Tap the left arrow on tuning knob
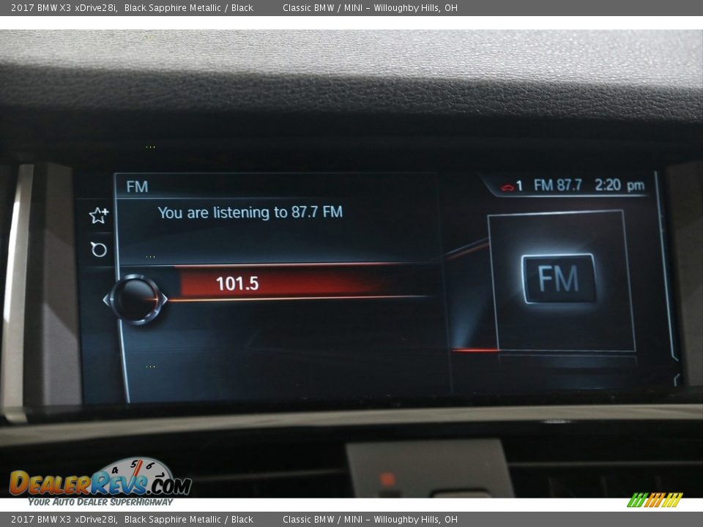 pyautogui.click(x=106, y=299)
